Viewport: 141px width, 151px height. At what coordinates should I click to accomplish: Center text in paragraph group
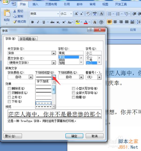click(x=115, y=22)
